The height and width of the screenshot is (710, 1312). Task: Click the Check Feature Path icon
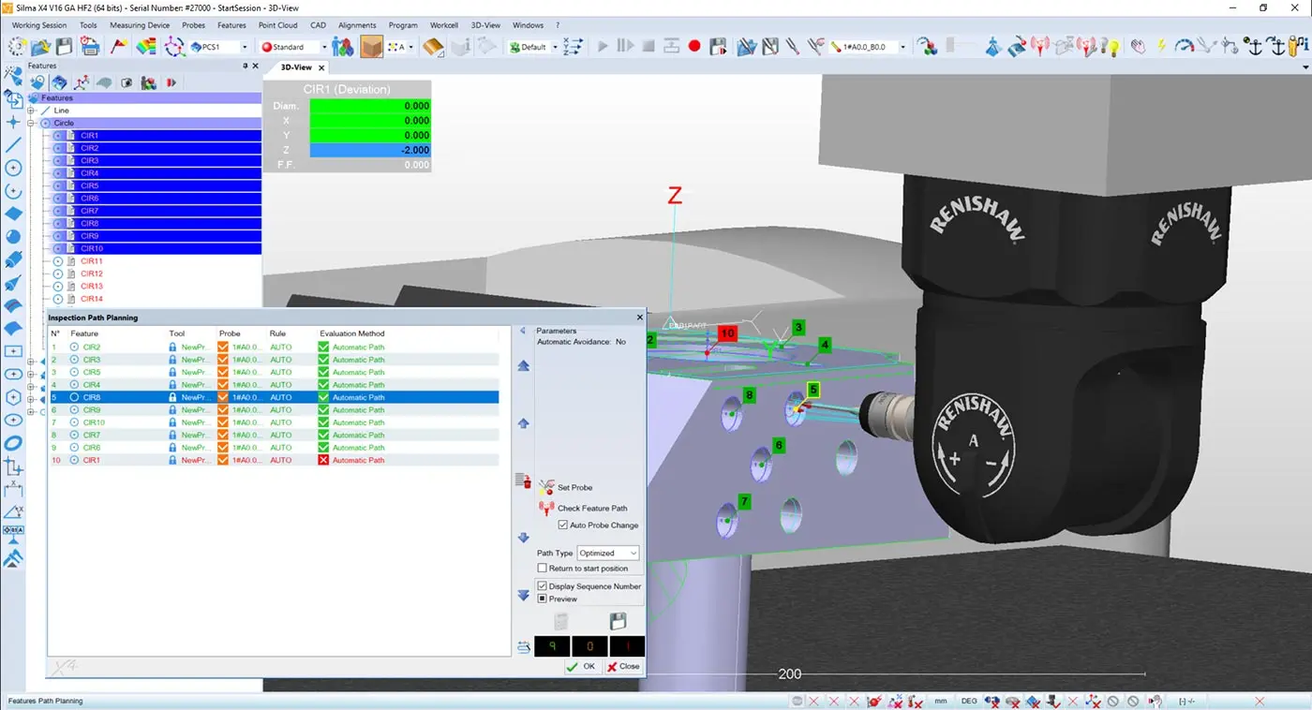(x=546, y=509)
